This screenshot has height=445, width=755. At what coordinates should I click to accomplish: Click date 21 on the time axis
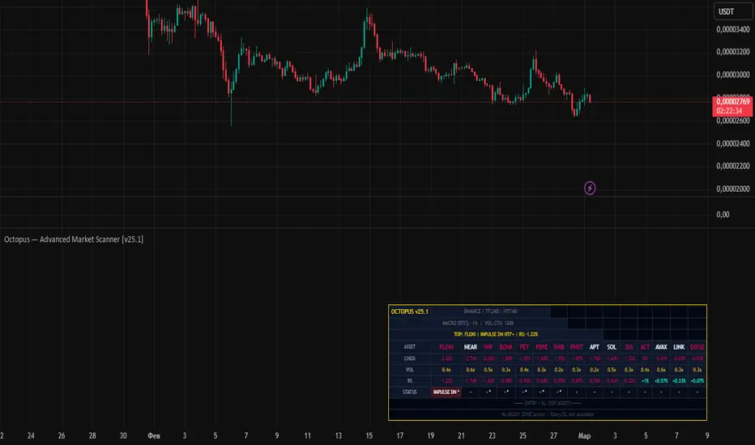click(461, 436)
